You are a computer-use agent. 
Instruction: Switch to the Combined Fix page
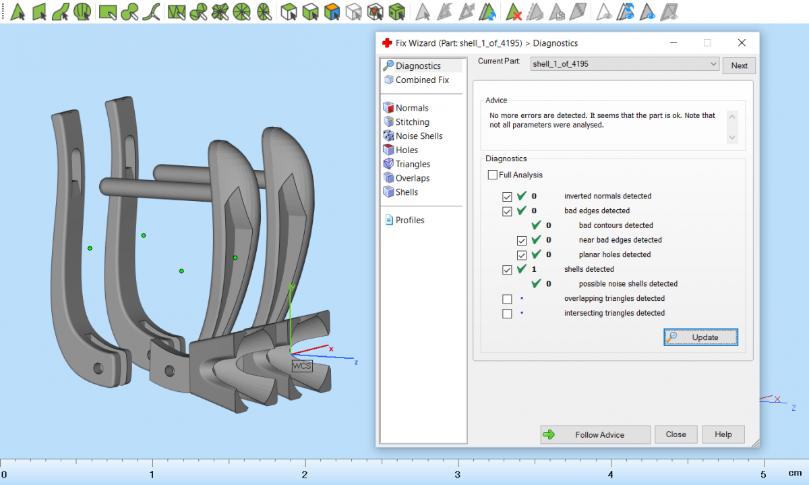tap(421, 80)
